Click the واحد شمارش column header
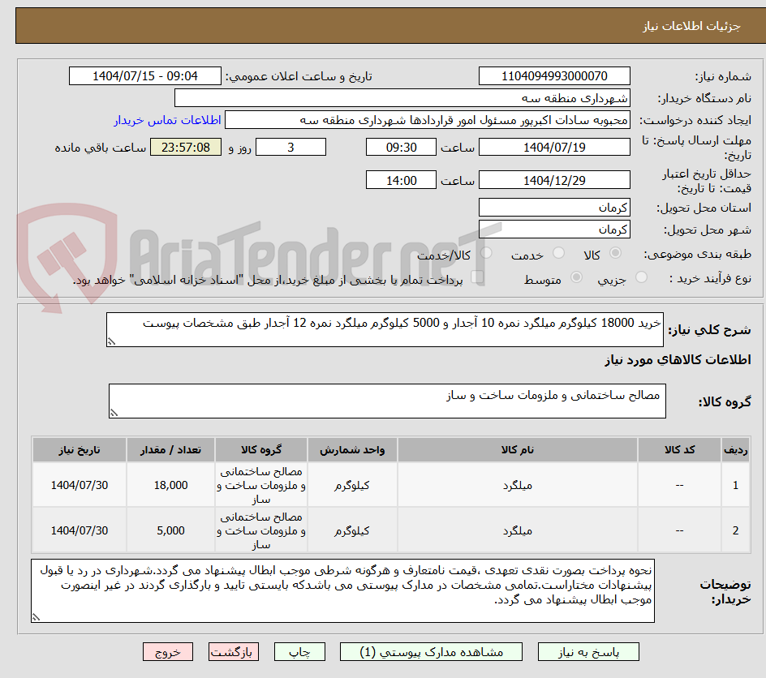 pos(352,449)
